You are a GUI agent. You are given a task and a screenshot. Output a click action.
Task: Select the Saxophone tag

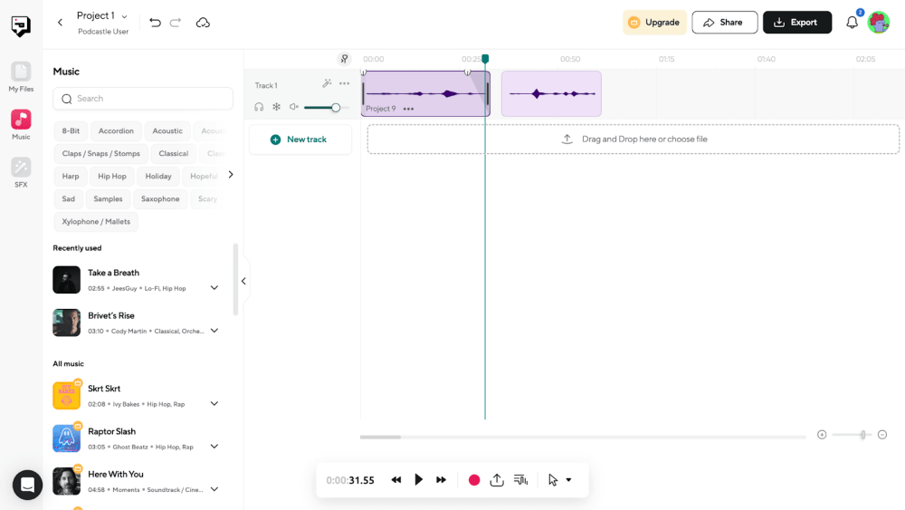[160, 198]
